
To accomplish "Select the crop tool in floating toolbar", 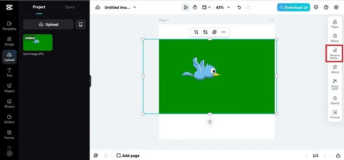I will pos(197,32).
